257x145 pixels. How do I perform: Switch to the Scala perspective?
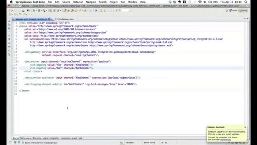pyautogui.click(x=233, y=10)
